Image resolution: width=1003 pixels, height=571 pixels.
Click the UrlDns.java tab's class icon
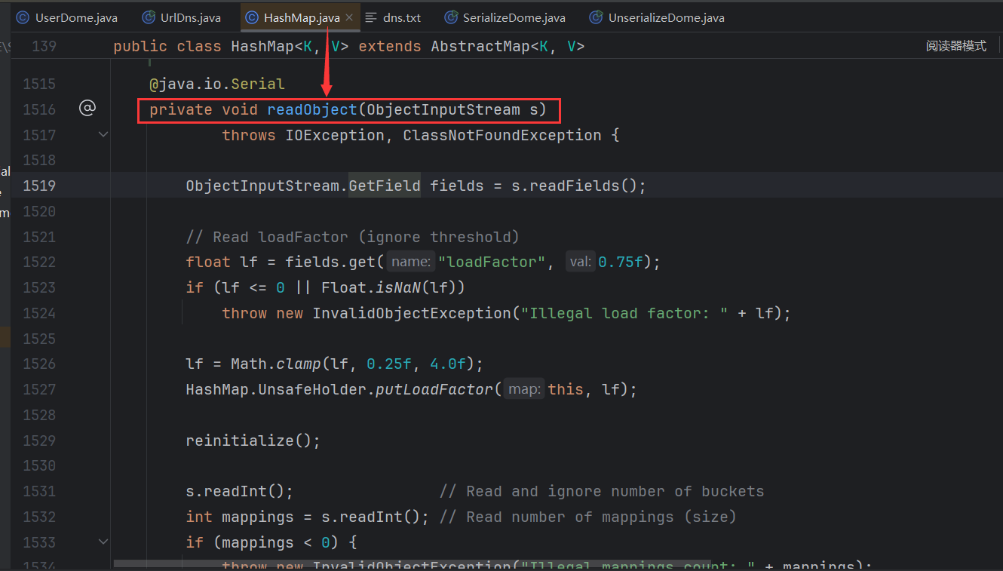(x=149, y=17)
